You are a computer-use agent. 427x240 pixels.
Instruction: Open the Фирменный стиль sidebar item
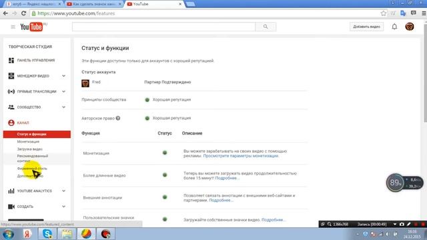tap(32, 169)
